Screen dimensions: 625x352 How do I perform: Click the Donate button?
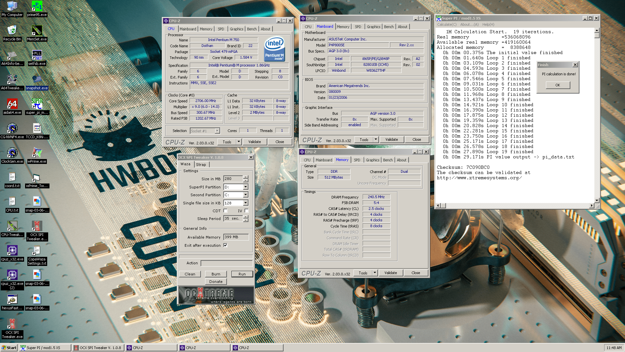point(216,282)
